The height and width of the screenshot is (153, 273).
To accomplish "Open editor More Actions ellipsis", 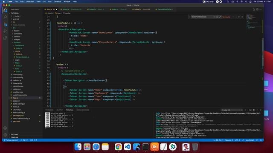I will (x=261, y=9).
